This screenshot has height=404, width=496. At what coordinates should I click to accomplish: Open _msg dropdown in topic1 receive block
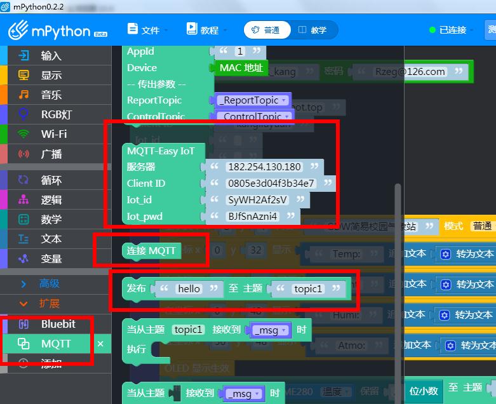271,330
